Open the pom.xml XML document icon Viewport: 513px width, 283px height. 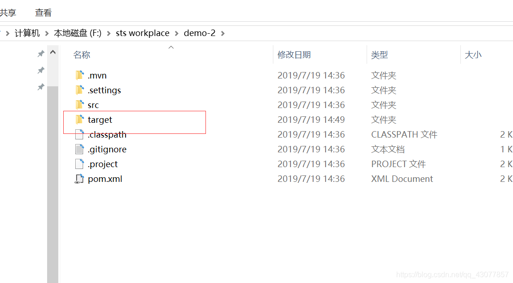click(79, 178)
